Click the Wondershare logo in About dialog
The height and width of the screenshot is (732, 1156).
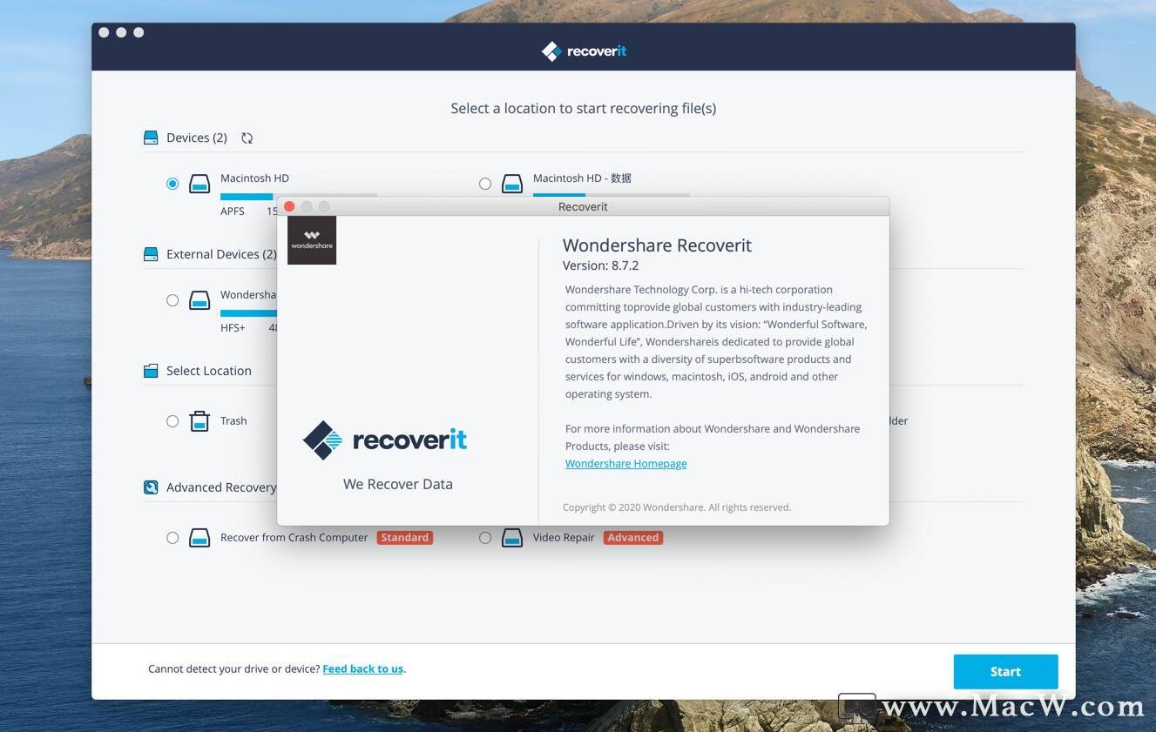(312, 240)
